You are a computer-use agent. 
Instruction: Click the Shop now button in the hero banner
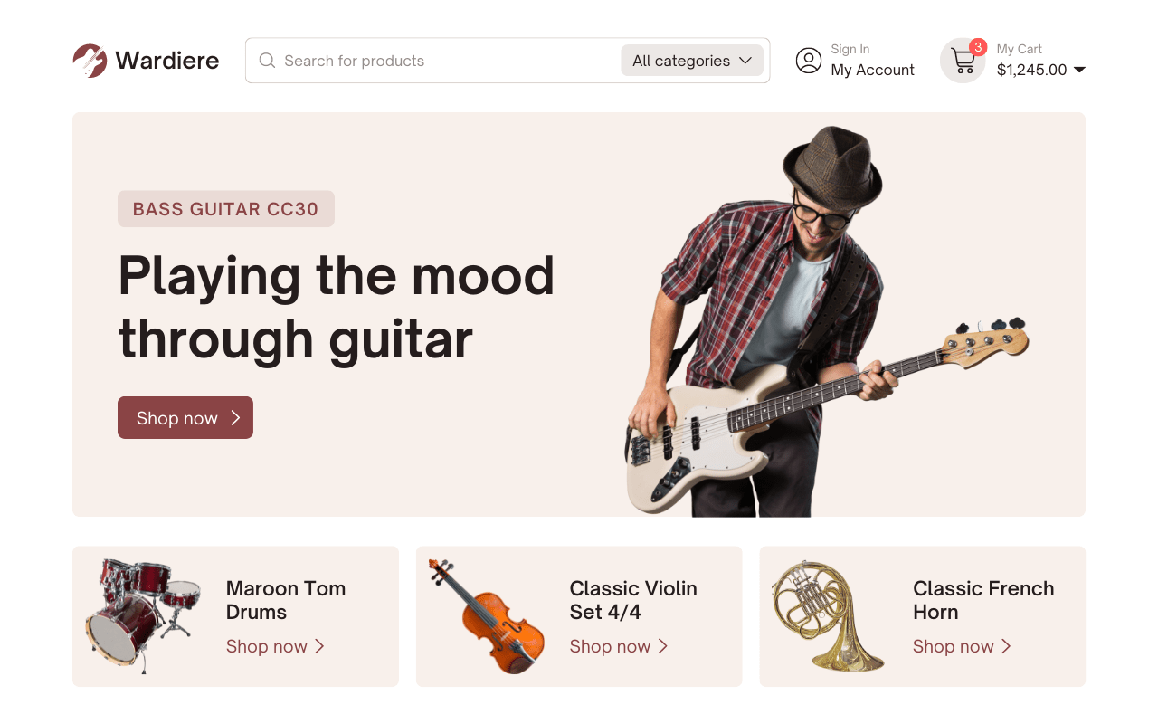[x=185, y=417]
